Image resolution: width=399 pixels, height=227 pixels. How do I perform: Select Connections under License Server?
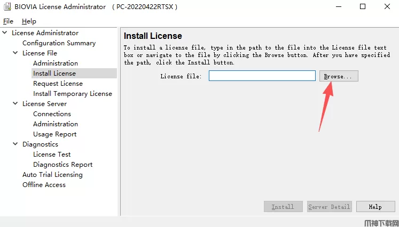coord(52,114)
